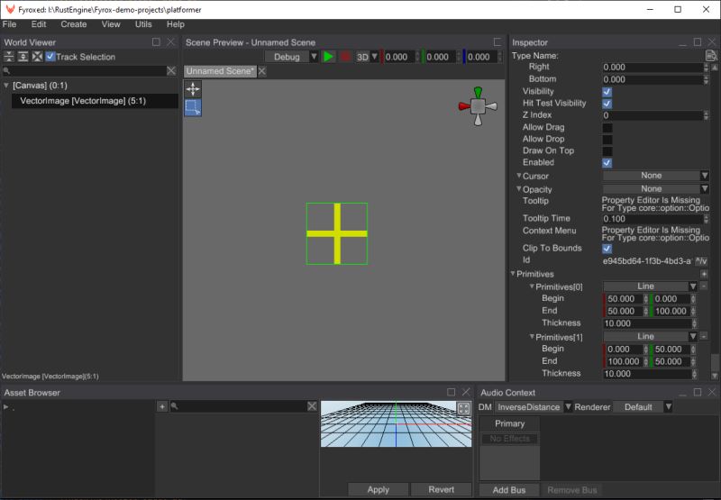This screenshot has height=500, width=721.
Task: Toggle Clip To Bounds checkbox
Action: [x=607, y=249]
